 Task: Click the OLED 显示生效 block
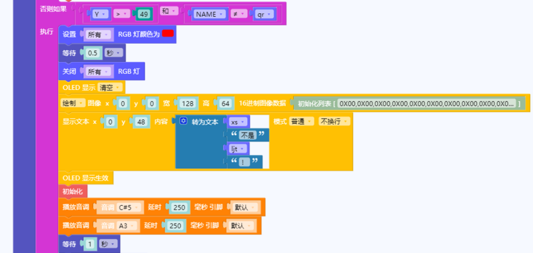tap(86, 178)
